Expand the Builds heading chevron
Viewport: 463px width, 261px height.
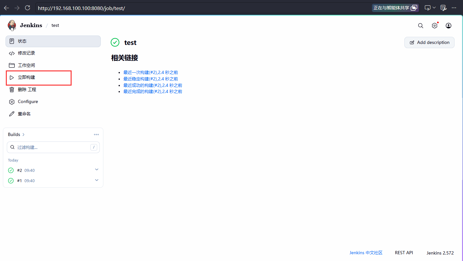point(24,134)
